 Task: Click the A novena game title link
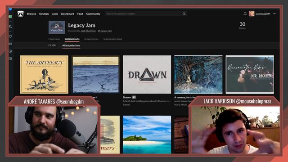tap(185, 97)
